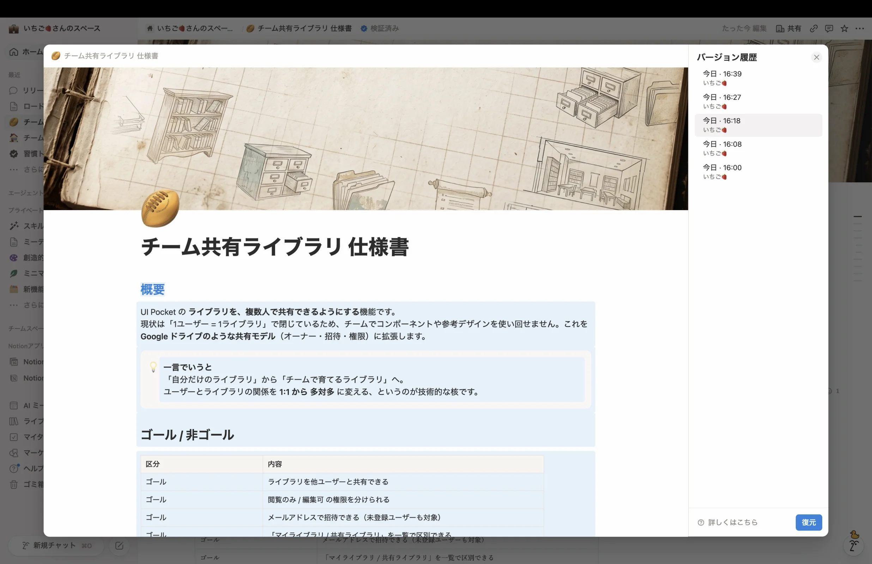Click the calendar icon next to first Notion item
872x564 pixels.
coord(13,362)
